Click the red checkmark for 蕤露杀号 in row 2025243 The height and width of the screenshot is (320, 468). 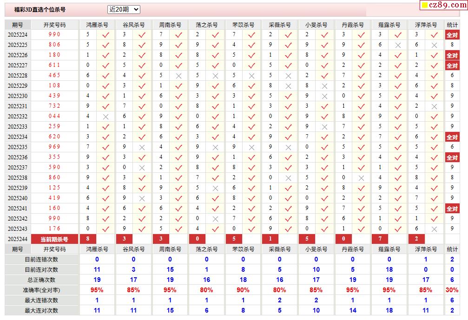pos(398,229)
